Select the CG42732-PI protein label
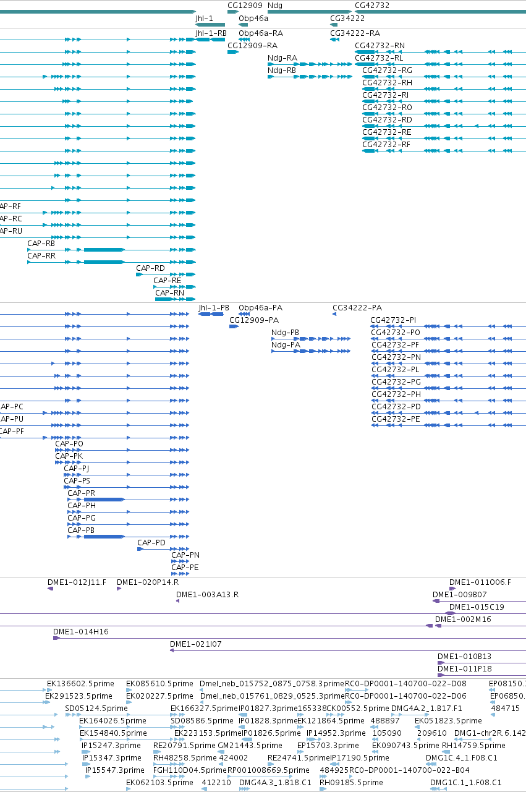This screenshot has width=526, height=792. (x=393, y=320)
